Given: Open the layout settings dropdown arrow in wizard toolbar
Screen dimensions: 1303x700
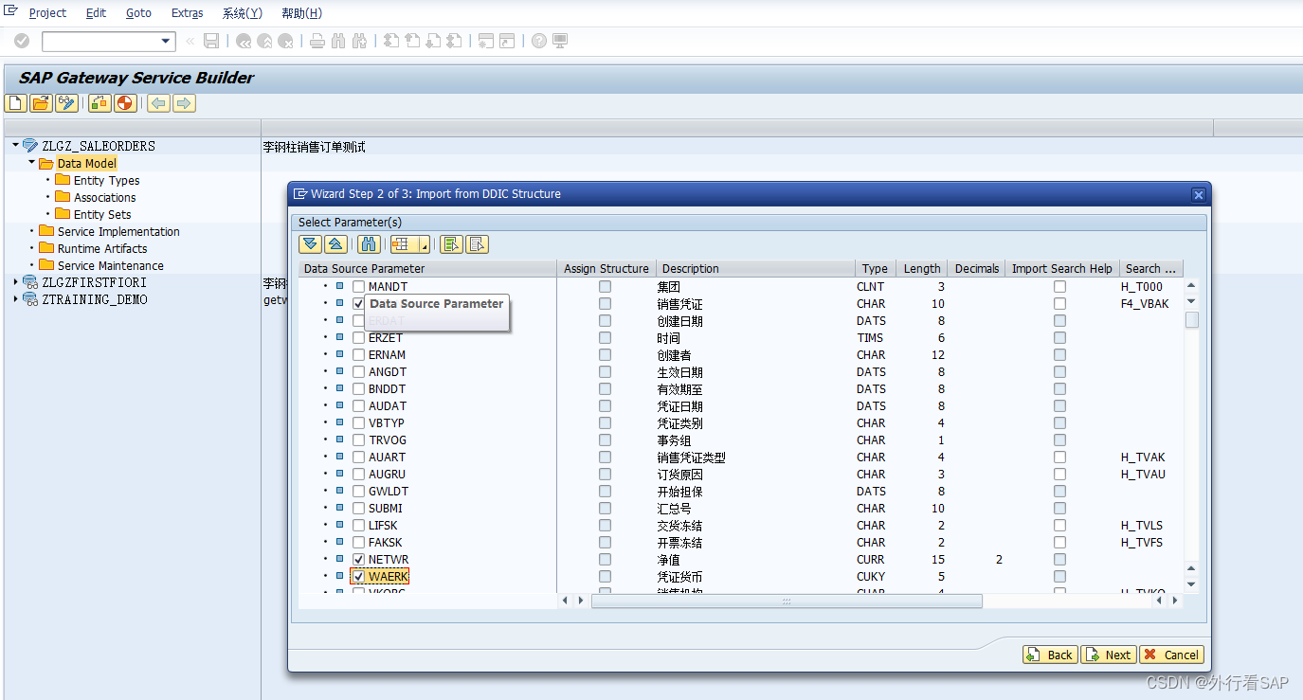Looking at the screenshot, I should tap(425, 245).
